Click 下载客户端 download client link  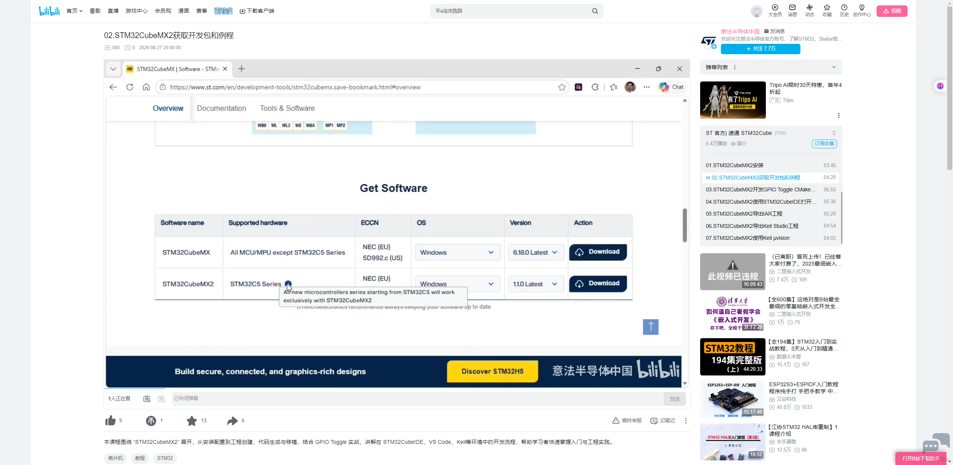257,11
